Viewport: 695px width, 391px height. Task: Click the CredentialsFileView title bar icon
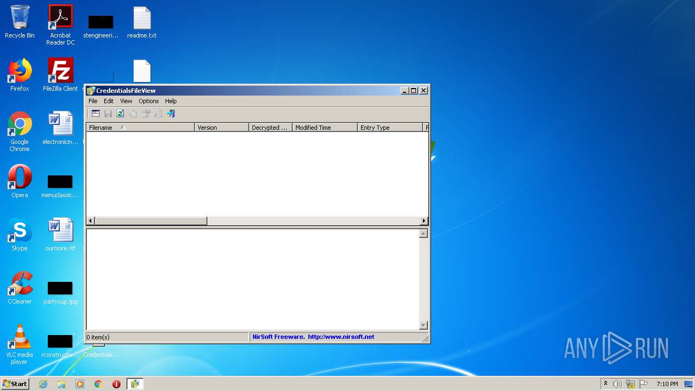point(91,91)
